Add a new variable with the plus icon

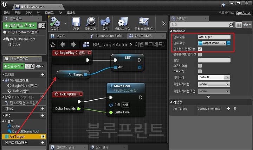coord(43,115)
